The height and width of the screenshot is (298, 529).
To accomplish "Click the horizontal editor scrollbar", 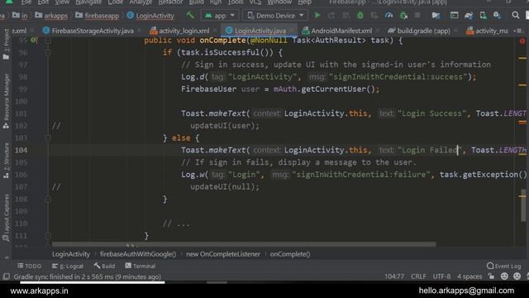I will point(244,244).
